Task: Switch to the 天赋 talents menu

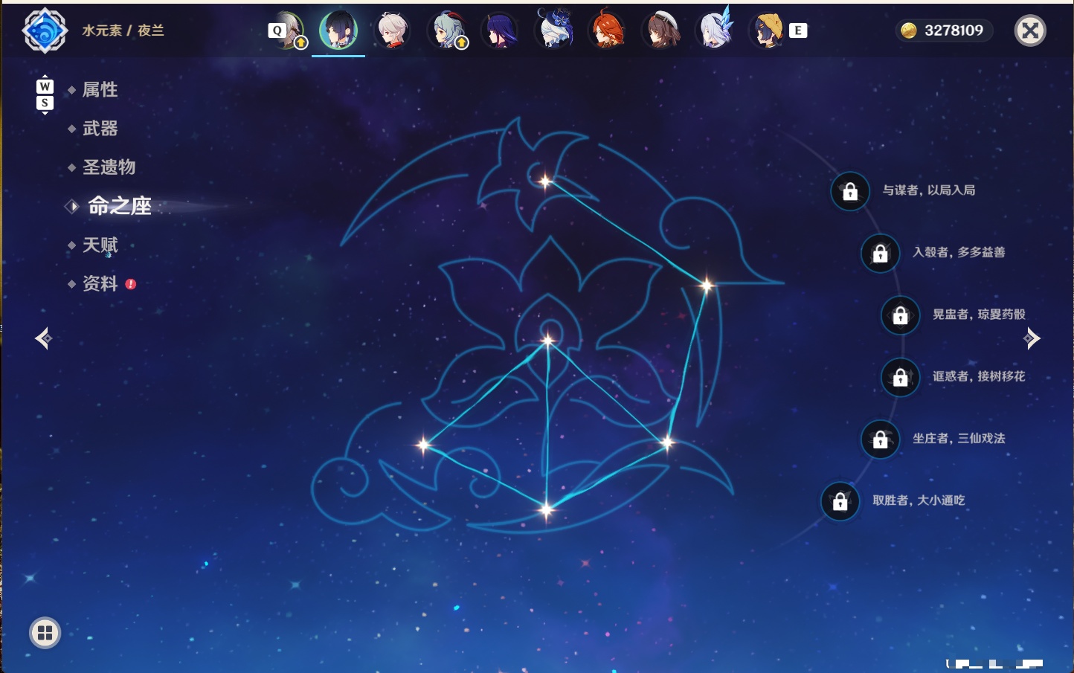Action: pyautogui.click(x=100, y=245)
